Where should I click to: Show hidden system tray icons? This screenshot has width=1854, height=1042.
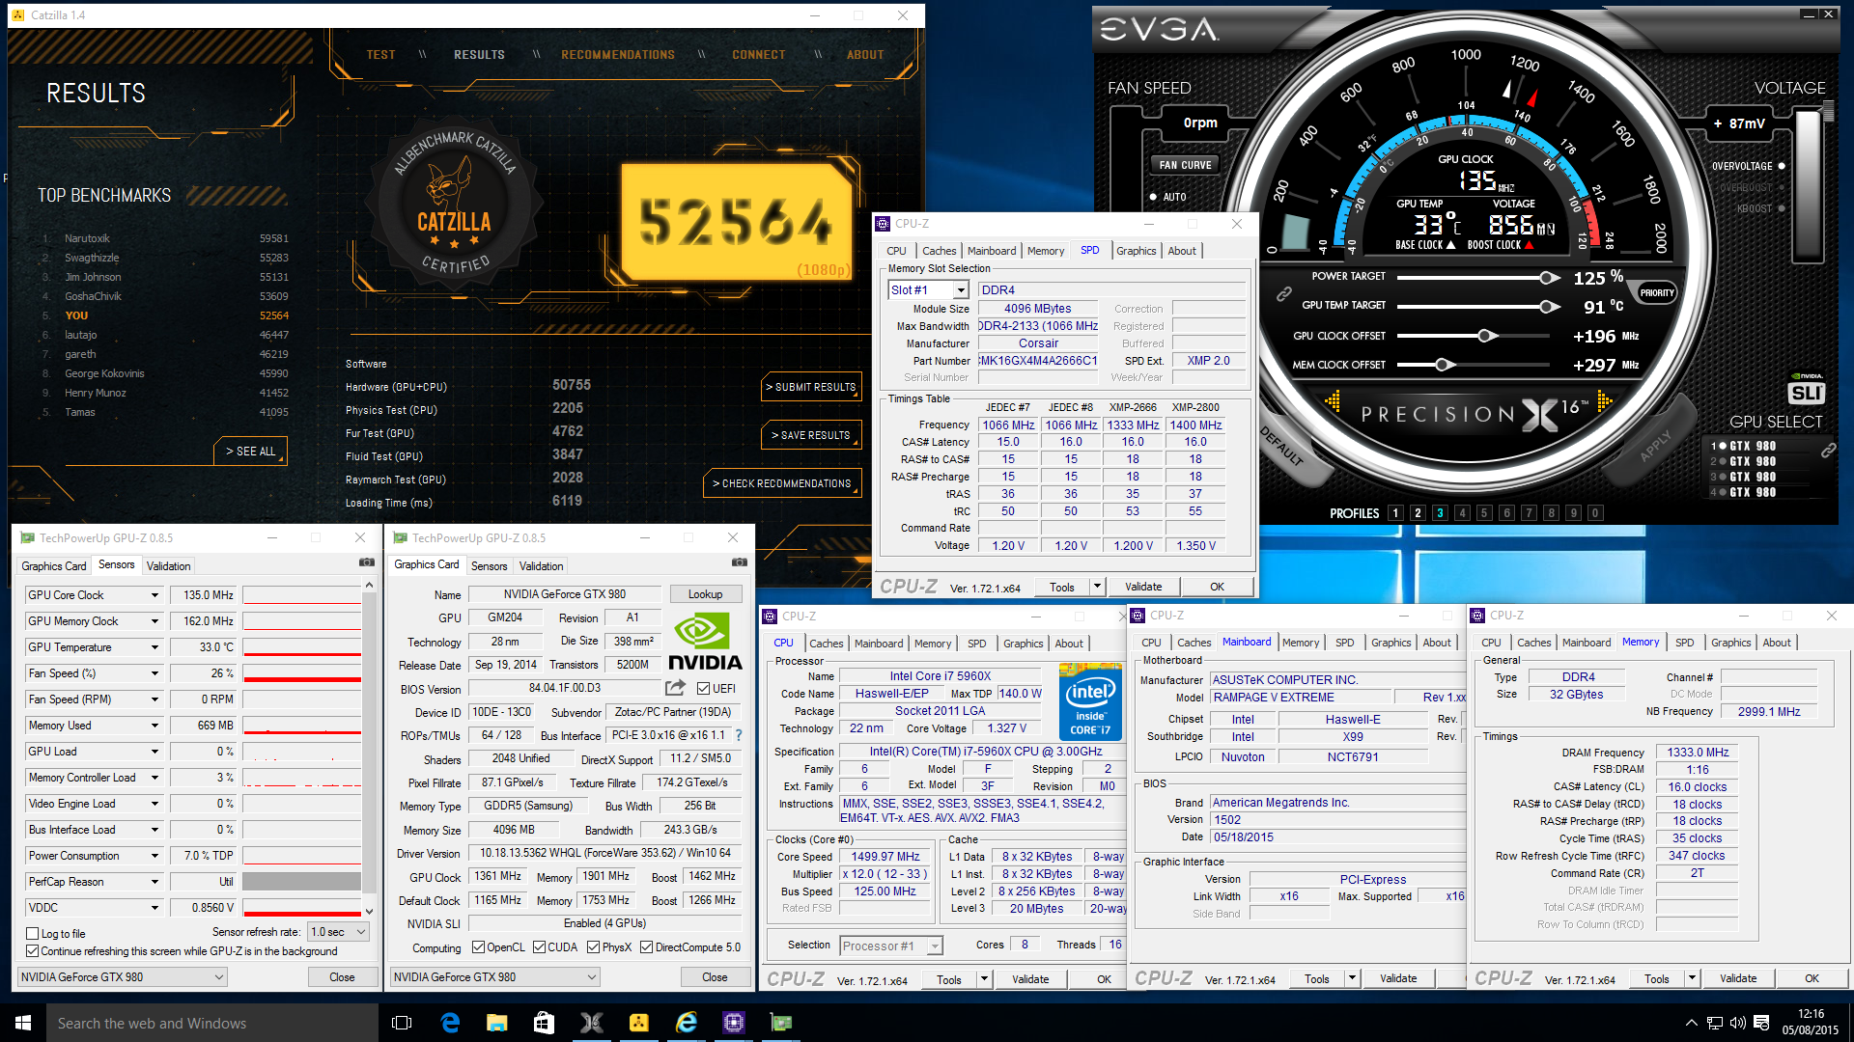pos(1691,1023)
